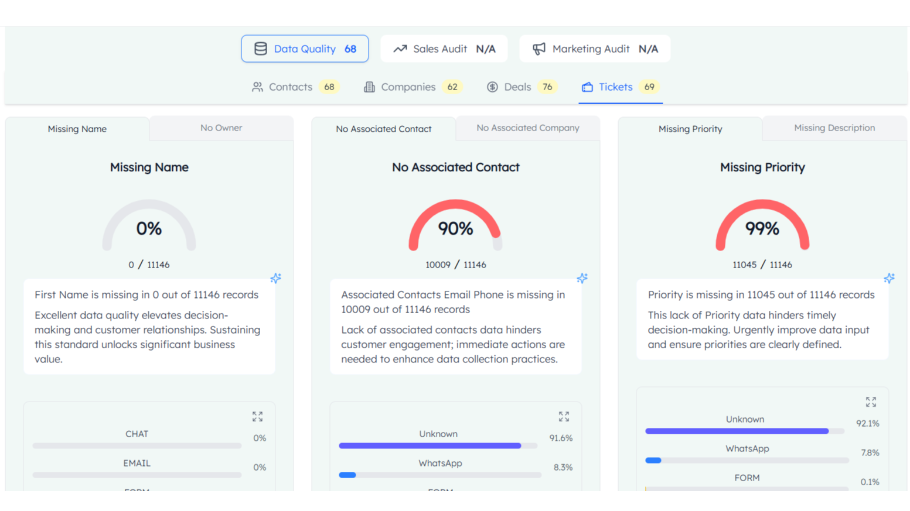Click the Sales Audit trend arrow icon
Screen dimensions: 910x511
click(400, 49)
